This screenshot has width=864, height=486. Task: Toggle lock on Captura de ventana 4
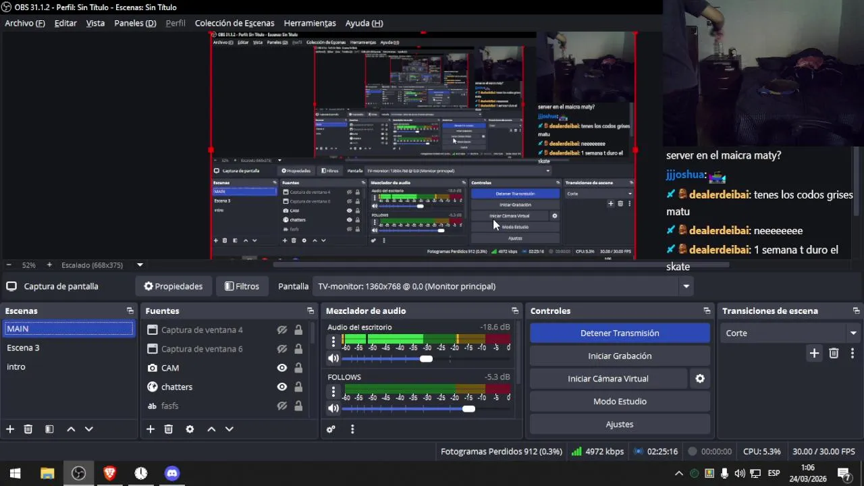pos(298,330)
